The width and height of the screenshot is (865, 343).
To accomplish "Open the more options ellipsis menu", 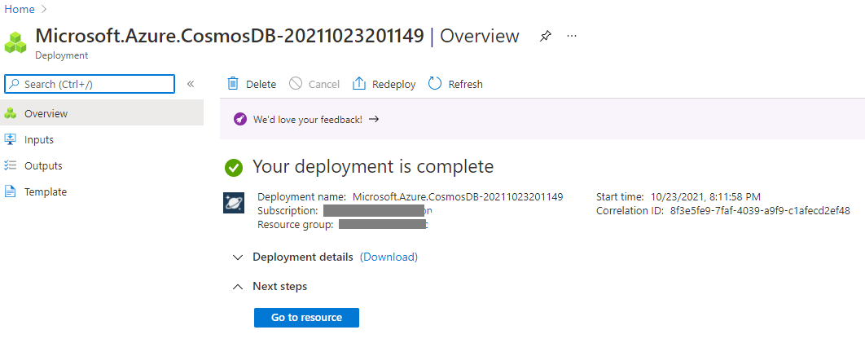I will tap(572, 36).
